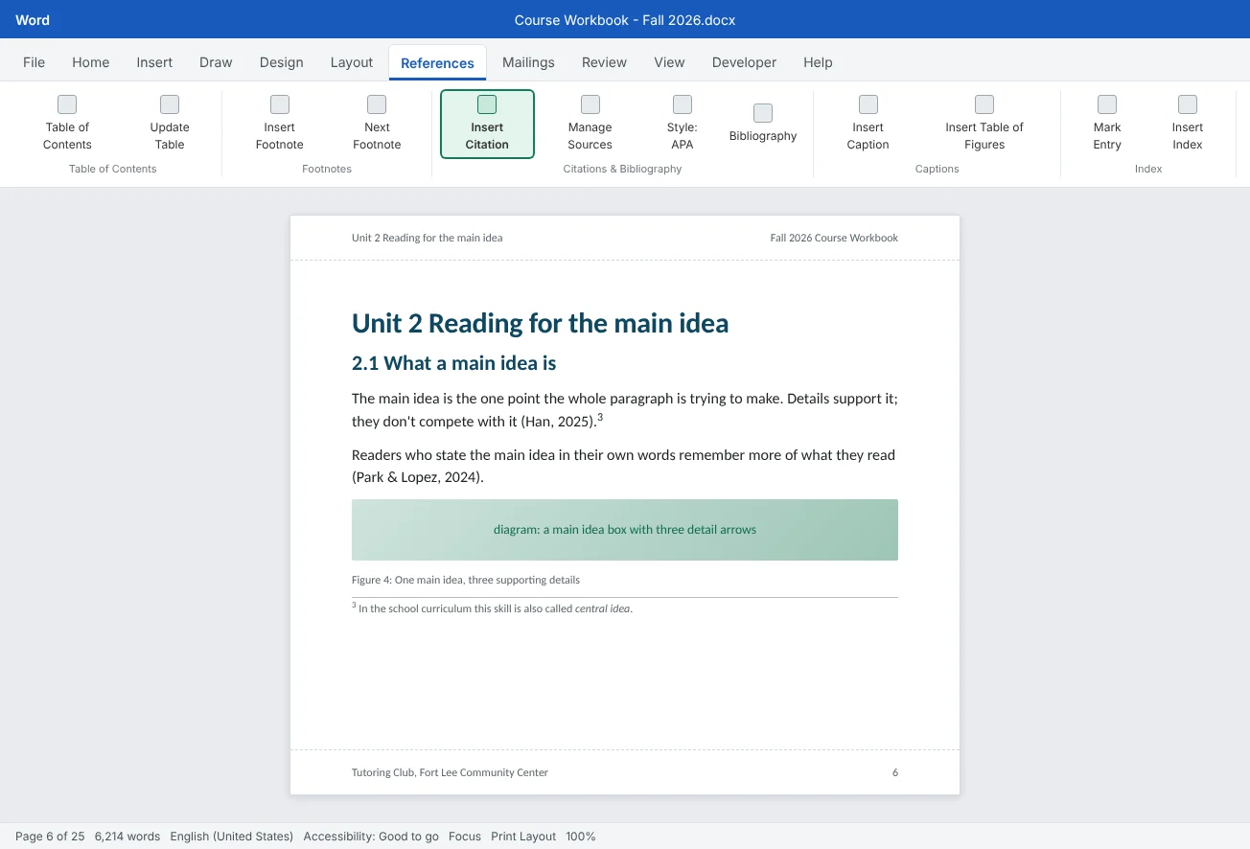This screenshot has width=1250, height=849.
Task: Click the Bibliography icon
Action: click(763, 113)
